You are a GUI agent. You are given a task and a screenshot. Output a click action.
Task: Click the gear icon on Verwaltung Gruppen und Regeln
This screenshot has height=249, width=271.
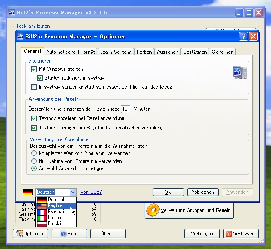pos(152,210)
